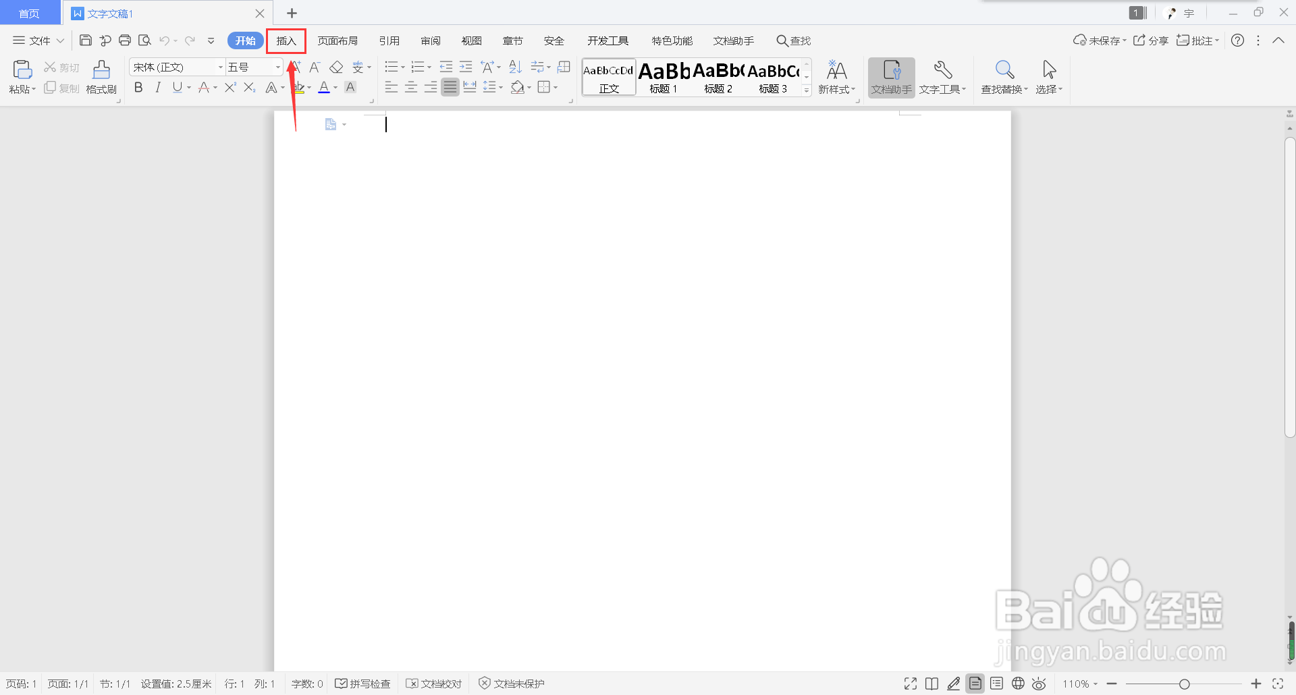Click the Copy (复制) button
This screenshot has height=695, width=1296.
click(61, 88)
